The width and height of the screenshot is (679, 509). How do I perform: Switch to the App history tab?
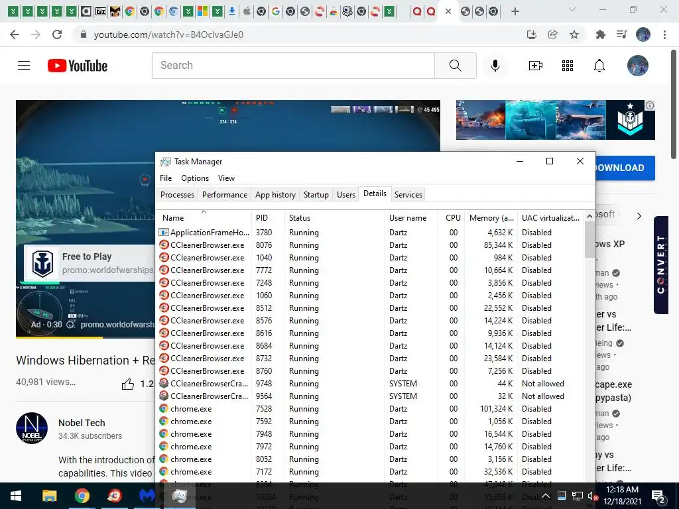point(275,195)
